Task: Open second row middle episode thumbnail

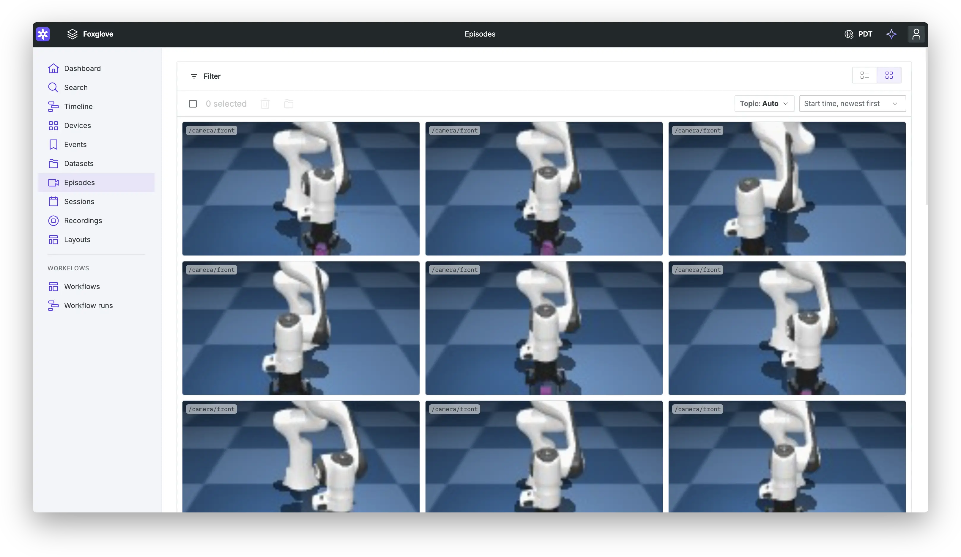Action: pyautogui.click(x=544, y=328)
